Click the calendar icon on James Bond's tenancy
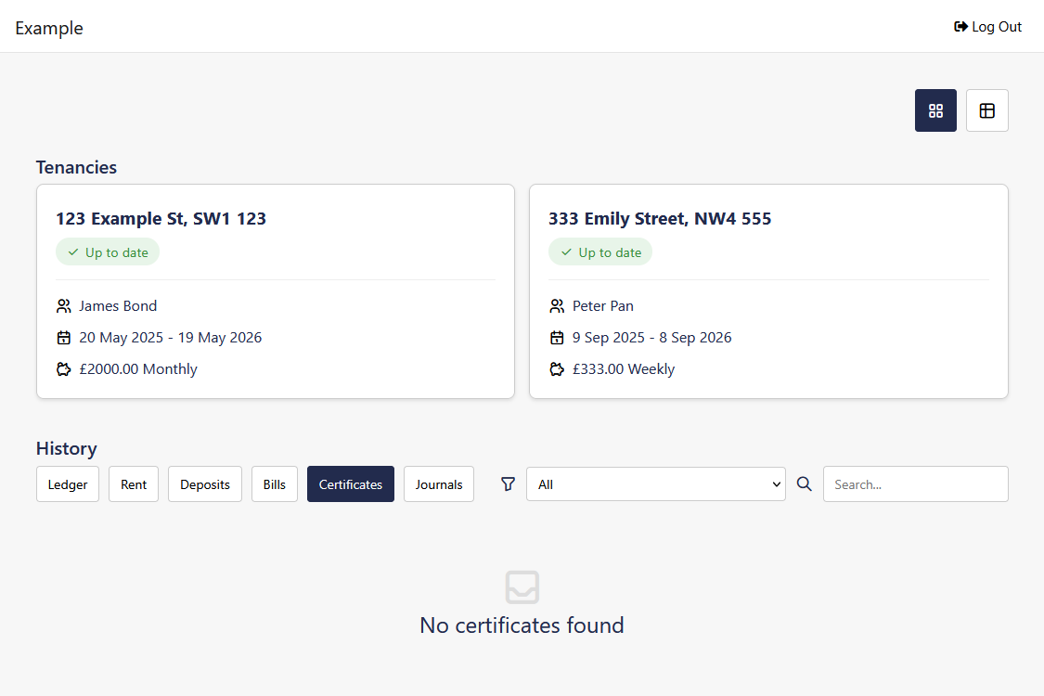Screen dimensions: 1044x696 (x=63, y=337)
